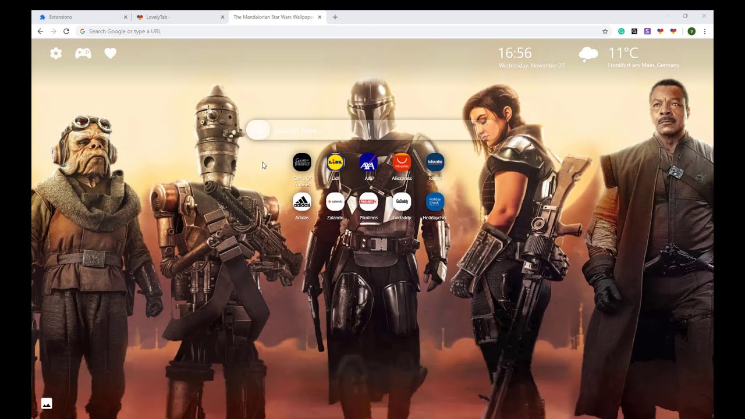Open a new browser tab
This screenshot has width=745, height=419.
click(335, 17)
